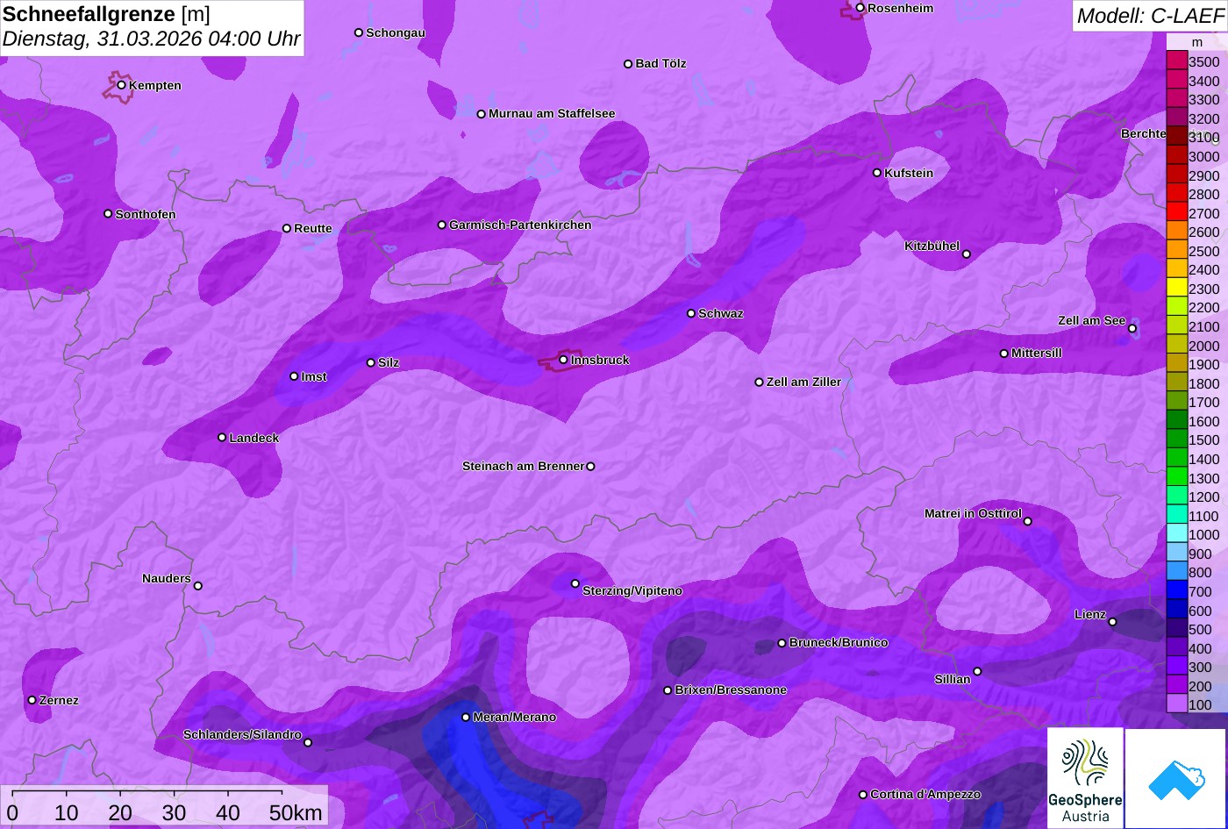The height and width of the screenshot is (829, 1228).
Task: Pick the 3500 m legend color swatch
Action: (x=1176, y=61)
